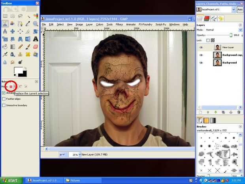The height and width of the screenshot is (184, 245).
Task: Select the Scissors Select tool
Action: (5, 24)
